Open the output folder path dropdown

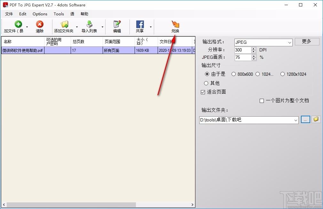tap(296, 120)
